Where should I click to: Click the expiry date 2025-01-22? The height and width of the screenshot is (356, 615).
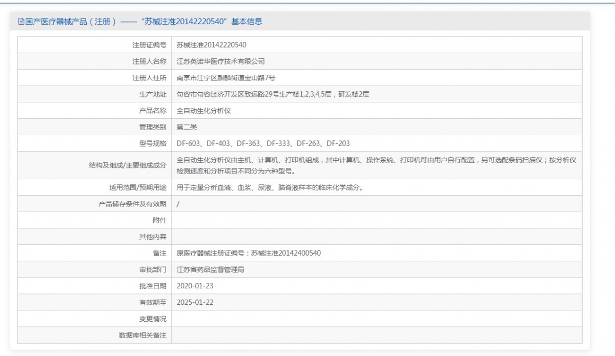pyautogui.click(x=195, y=302)
